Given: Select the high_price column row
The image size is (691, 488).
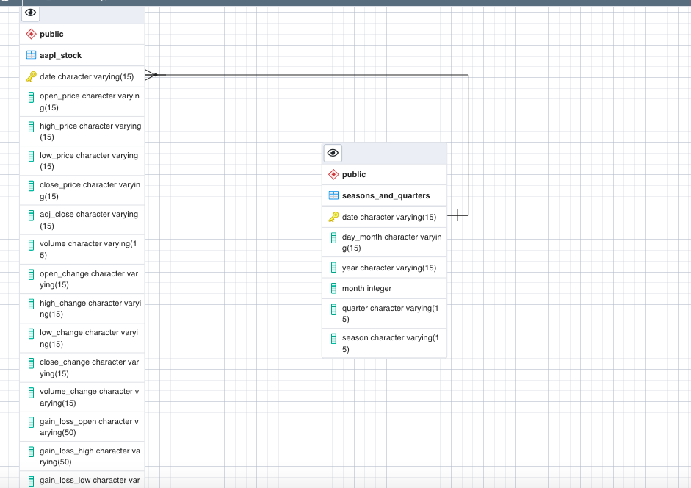Looking at the screenshot, I should 90,132.
